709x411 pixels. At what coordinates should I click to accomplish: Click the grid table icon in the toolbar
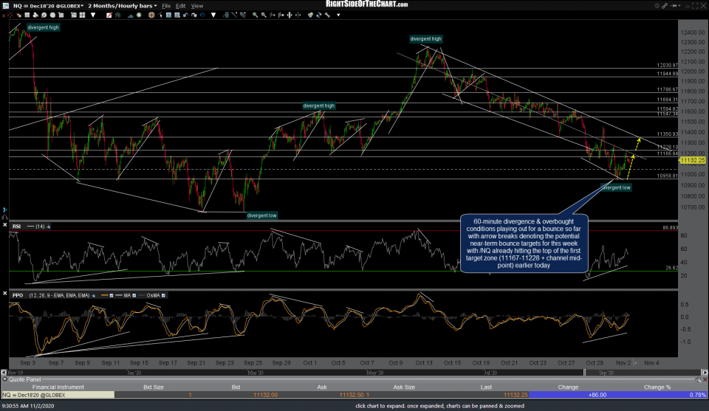(x=27, y=15)
